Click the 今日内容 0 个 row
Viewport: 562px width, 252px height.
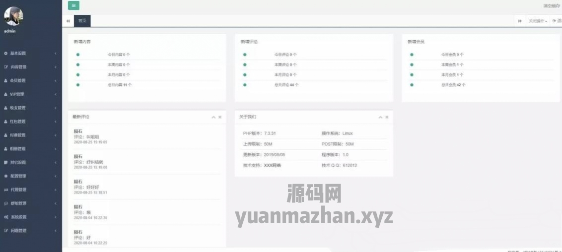(147, 55)
